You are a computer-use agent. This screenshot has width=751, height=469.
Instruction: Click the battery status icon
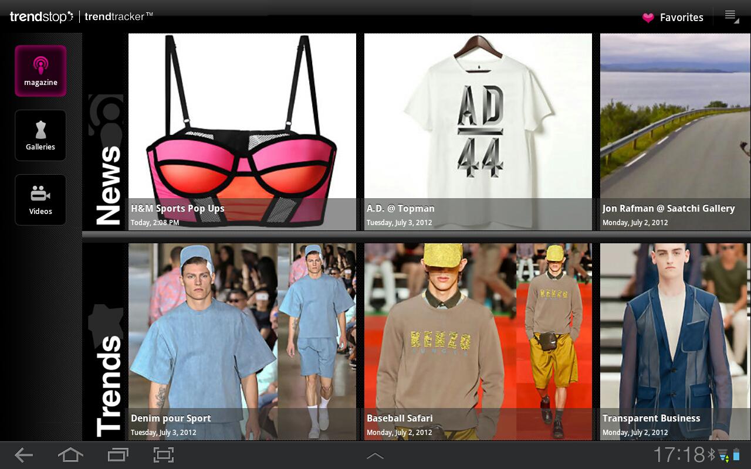[736, 455]
